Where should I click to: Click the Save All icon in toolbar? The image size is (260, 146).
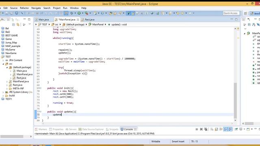pos(11,13)
